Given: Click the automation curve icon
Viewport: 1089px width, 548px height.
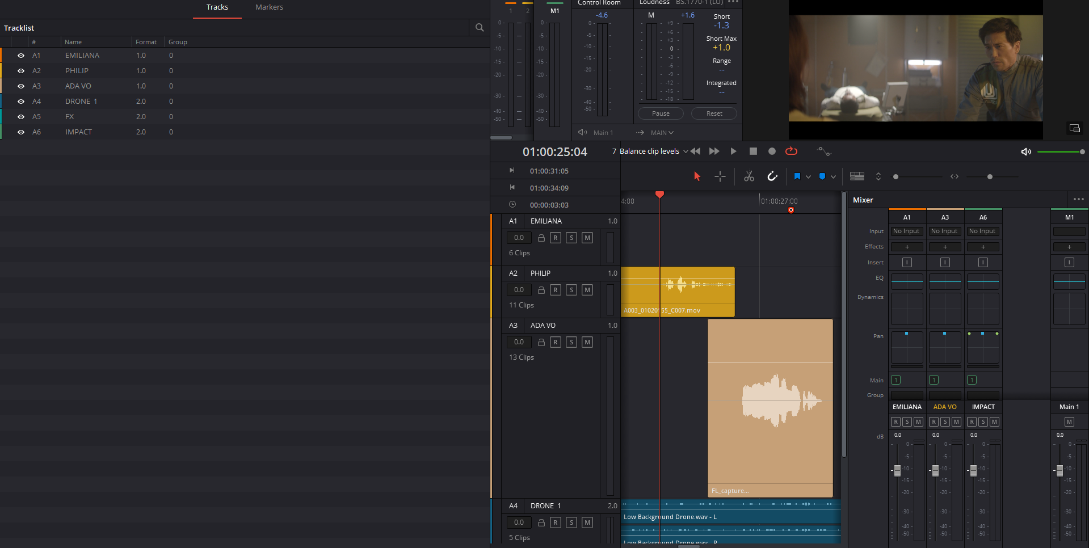Looking at the screenshot, I should [823, 151].
